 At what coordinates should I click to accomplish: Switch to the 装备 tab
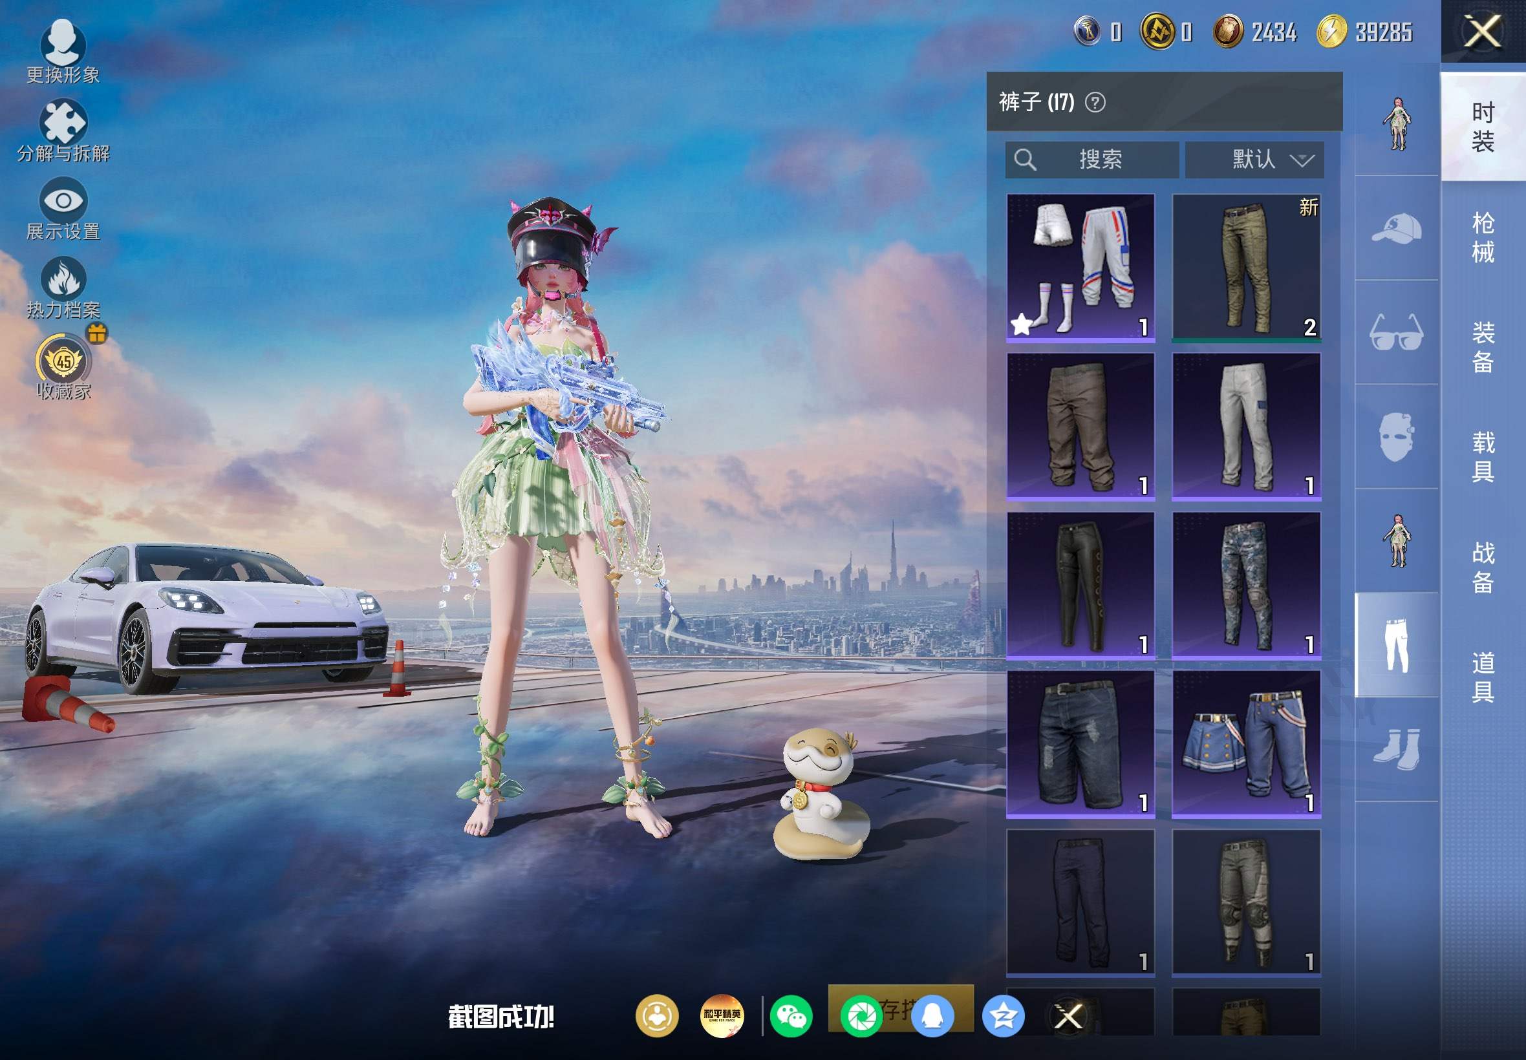(1483, 347)
